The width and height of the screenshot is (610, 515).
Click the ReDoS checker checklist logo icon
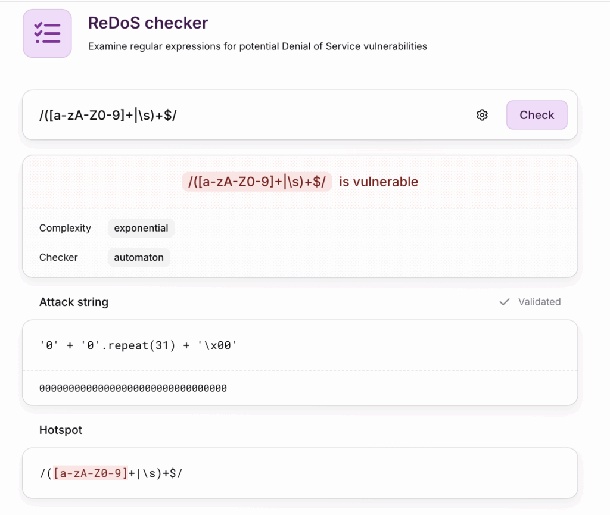click(x=47, y=33)
